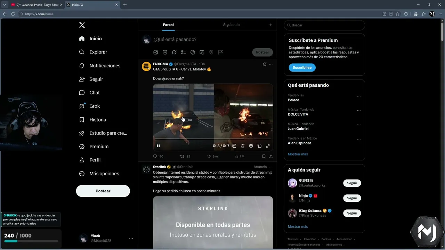Open Notificaciones in the sidebar
The width and height of the screenshot is (445, 250).
click(100, 66)
